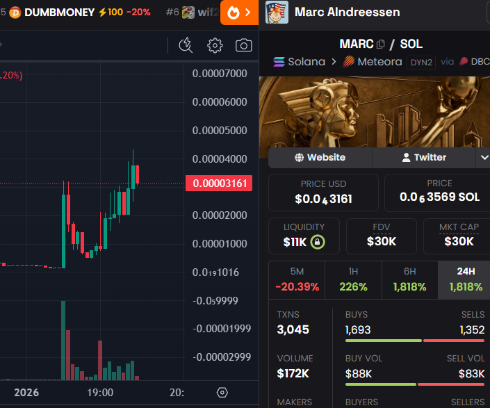The width and height of the screenshot is (490, 408).
Task: Click the DBC launchpad icon
Action: coord(464,62)
